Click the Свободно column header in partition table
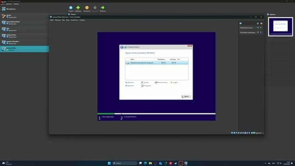The image size is (295, 166). (172, 59)
